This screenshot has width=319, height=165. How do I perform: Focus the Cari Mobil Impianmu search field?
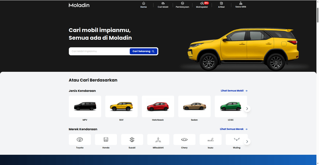(100, 51)
